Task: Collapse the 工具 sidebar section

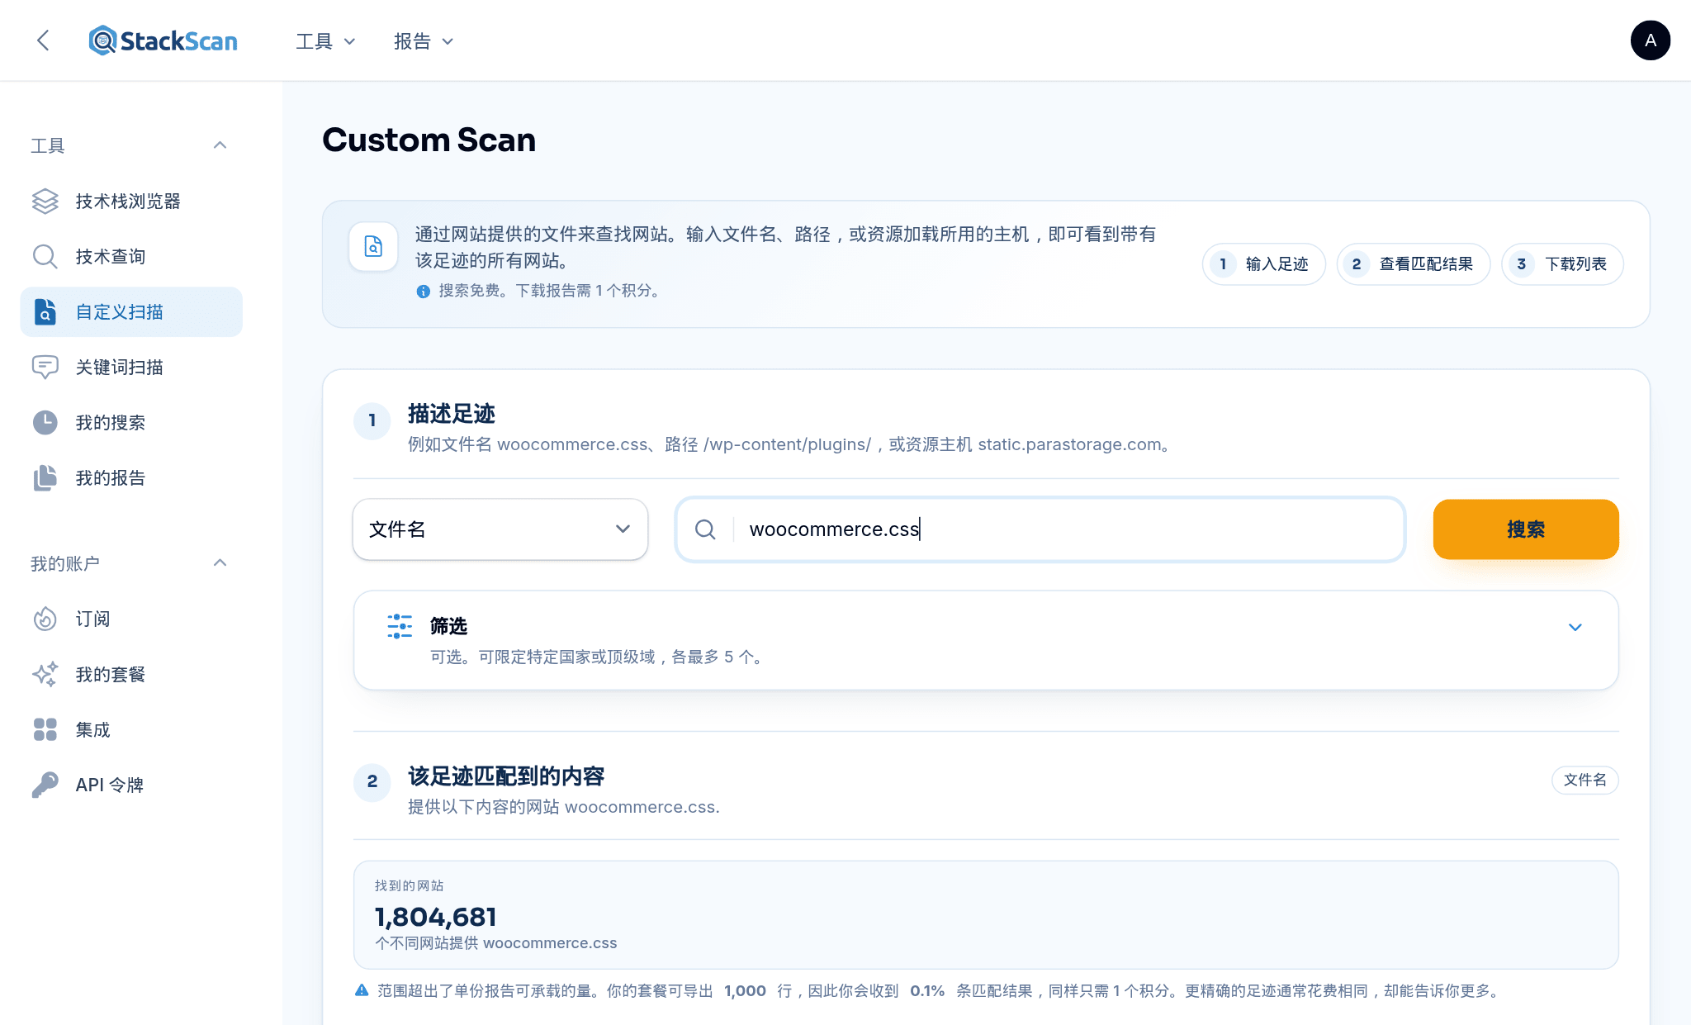Action: (220, 145)
